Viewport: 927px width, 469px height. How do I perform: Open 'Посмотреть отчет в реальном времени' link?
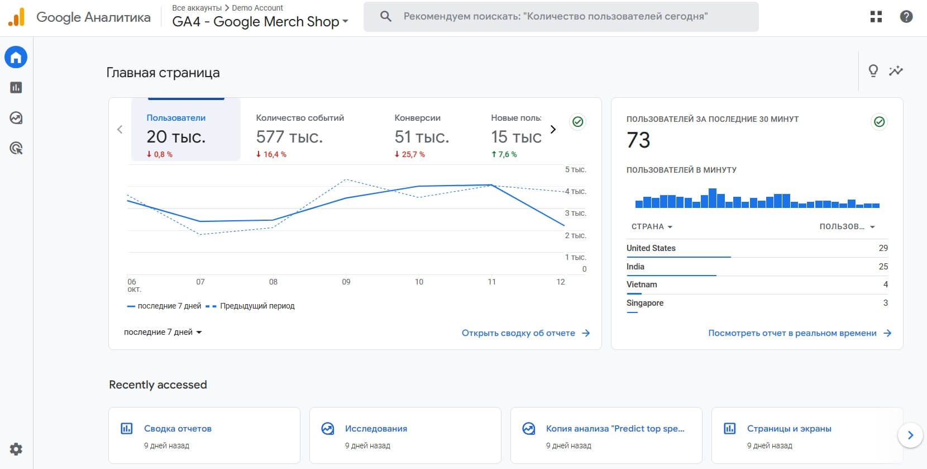pyautogui.click(x=800, y=333)
